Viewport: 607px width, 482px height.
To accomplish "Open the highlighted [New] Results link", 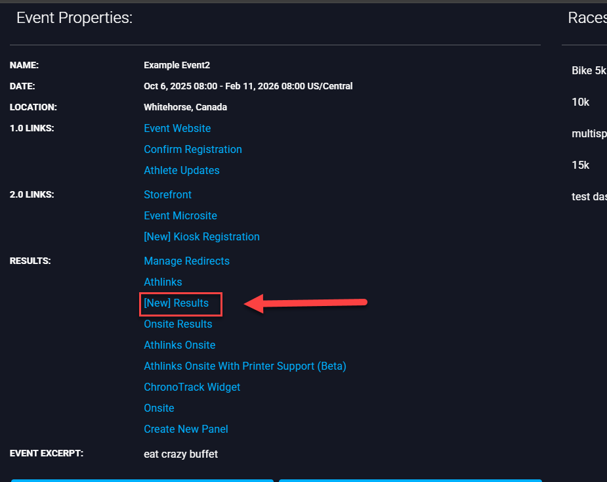I will click(x=177, y=303).
